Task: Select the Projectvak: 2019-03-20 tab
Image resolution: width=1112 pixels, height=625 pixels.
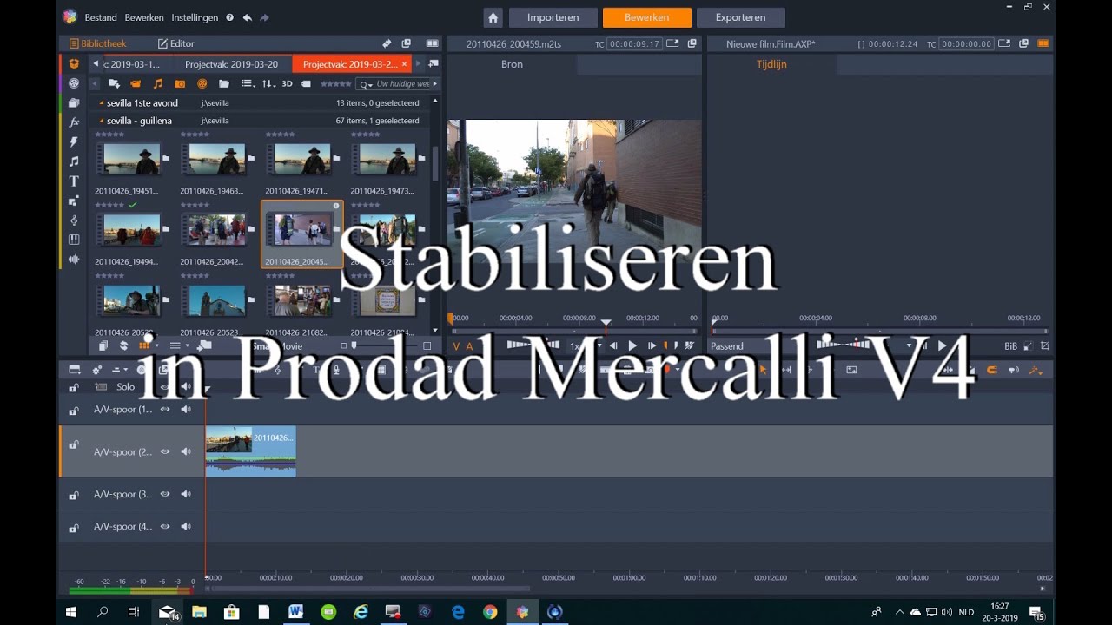Action: point(231,64)
